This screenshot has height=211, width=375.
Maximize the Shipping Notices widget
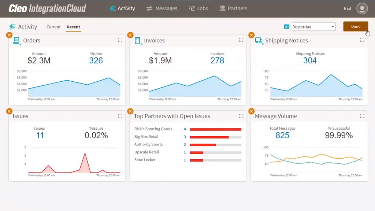362,40
